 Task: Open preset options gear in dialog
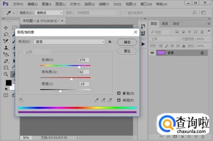click(110, 42)
